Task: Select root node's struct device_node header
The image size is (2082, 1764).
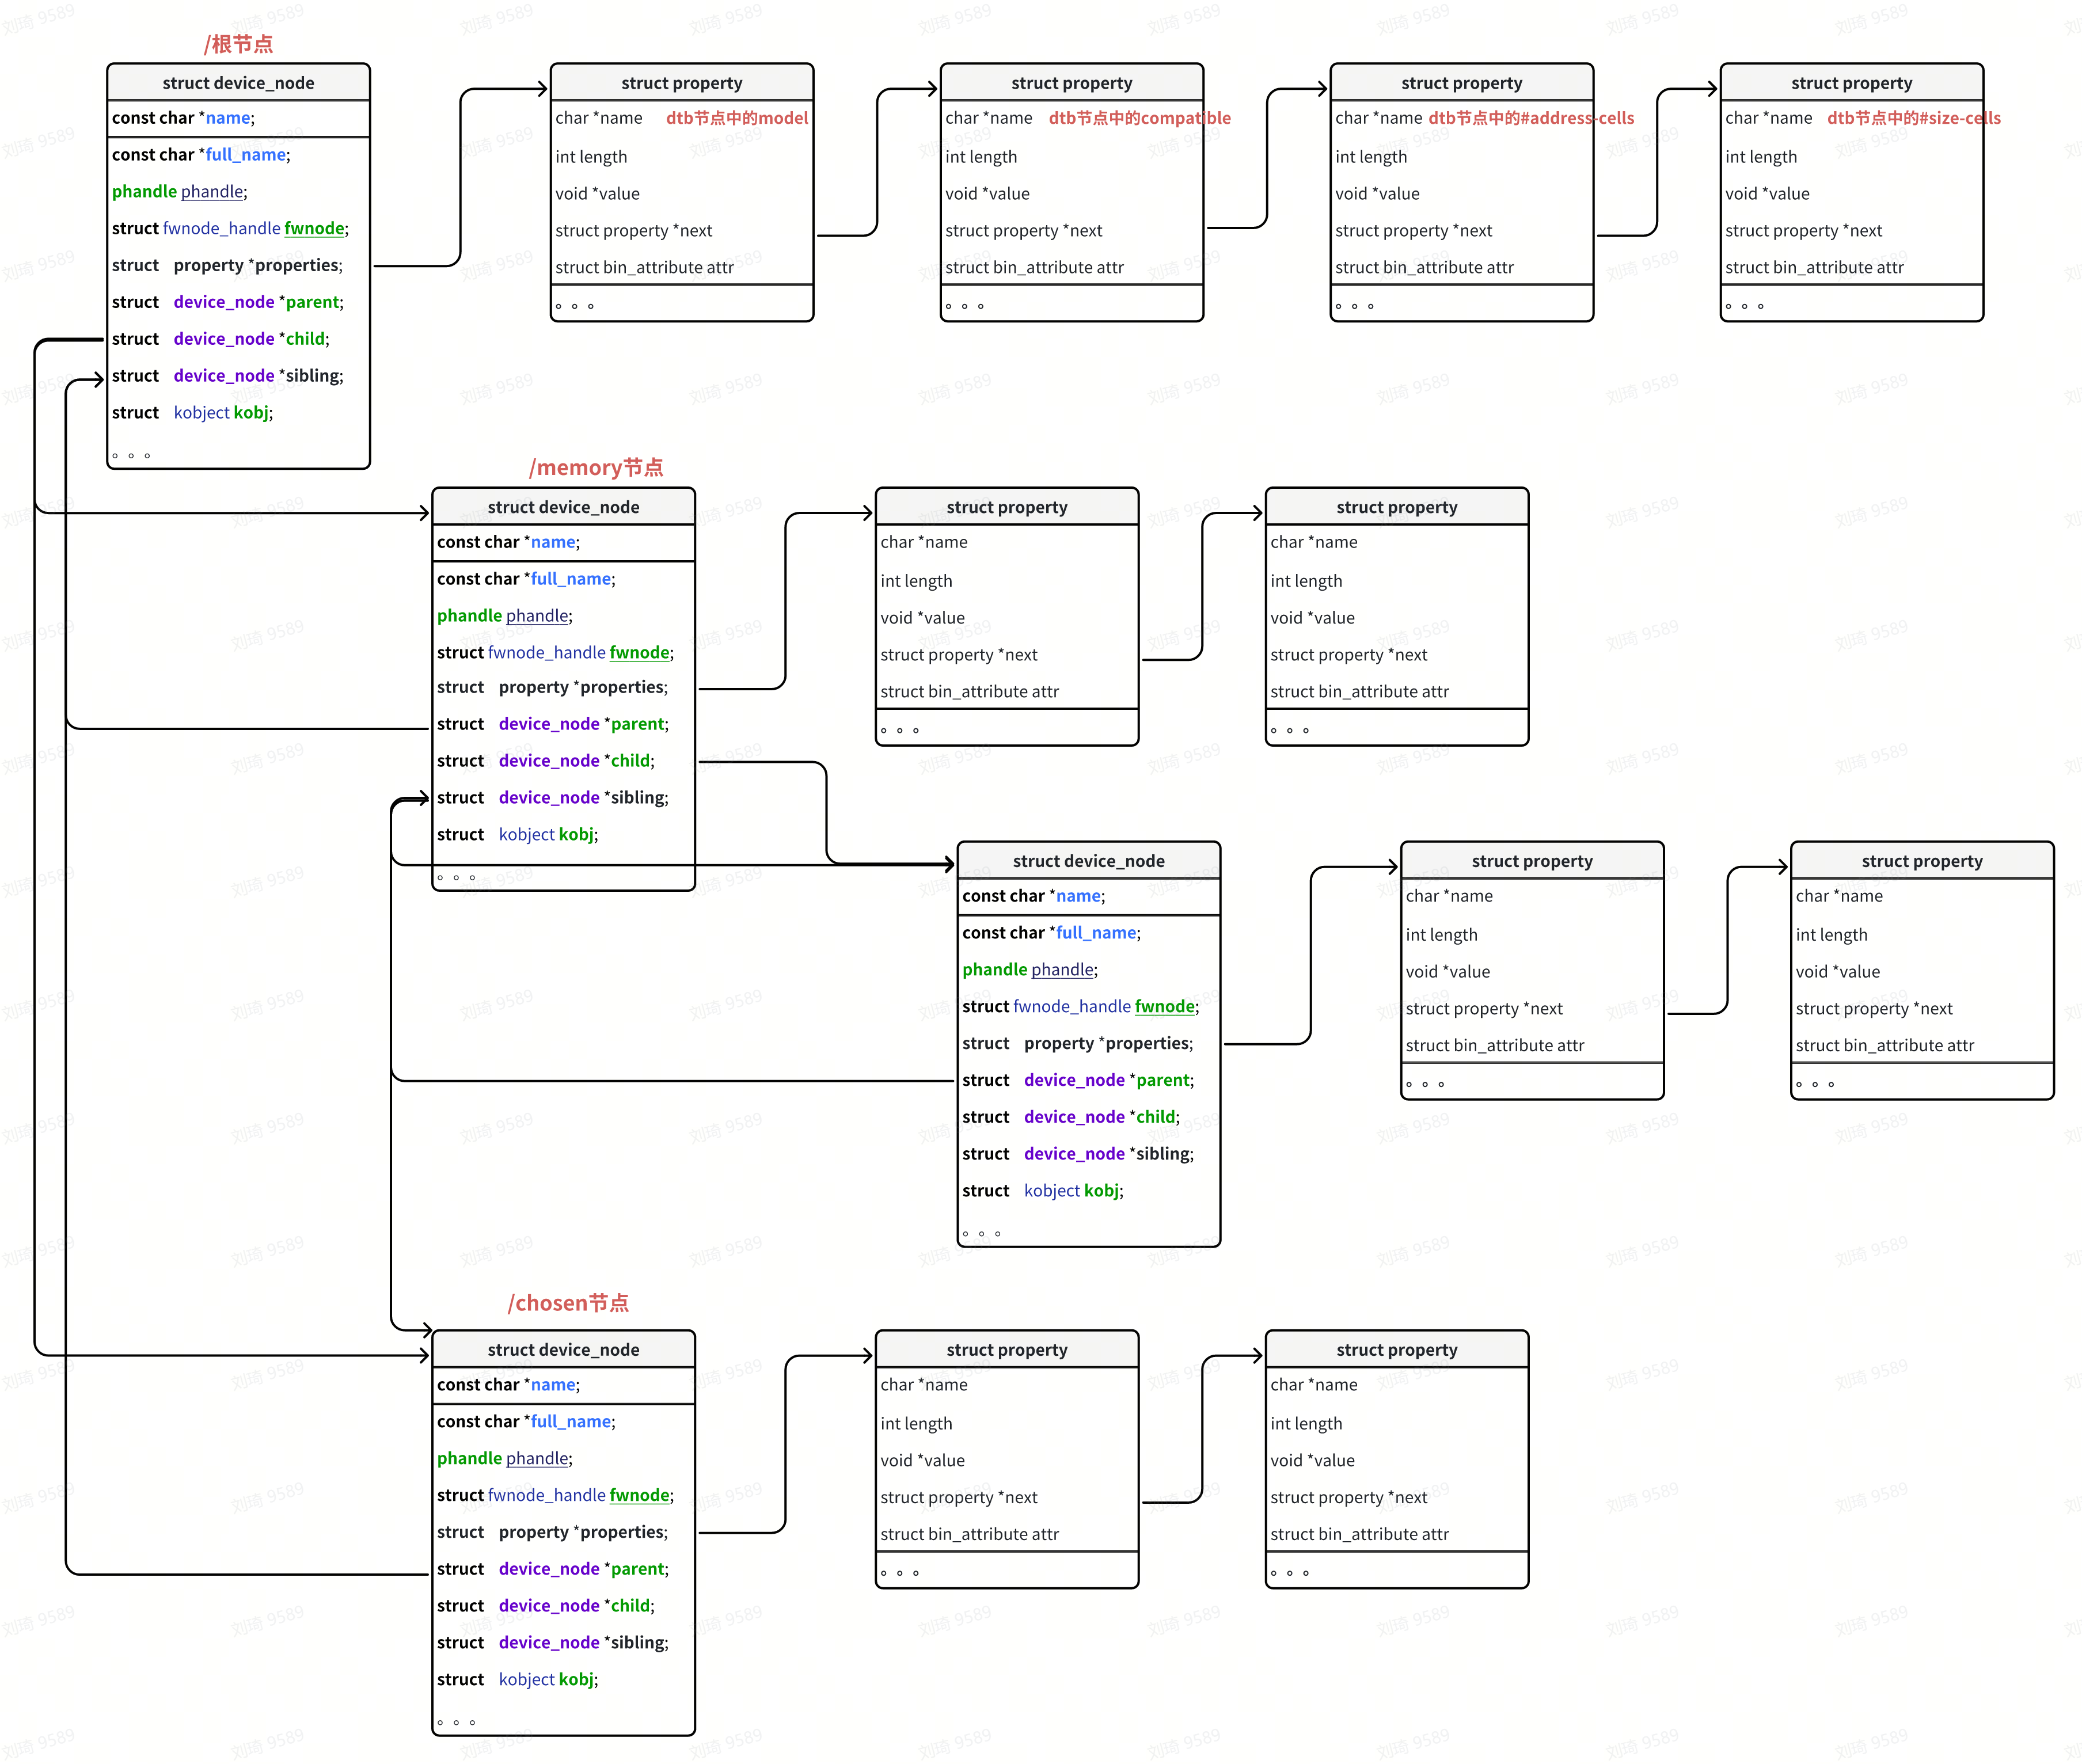Action: tap(238, 83)
